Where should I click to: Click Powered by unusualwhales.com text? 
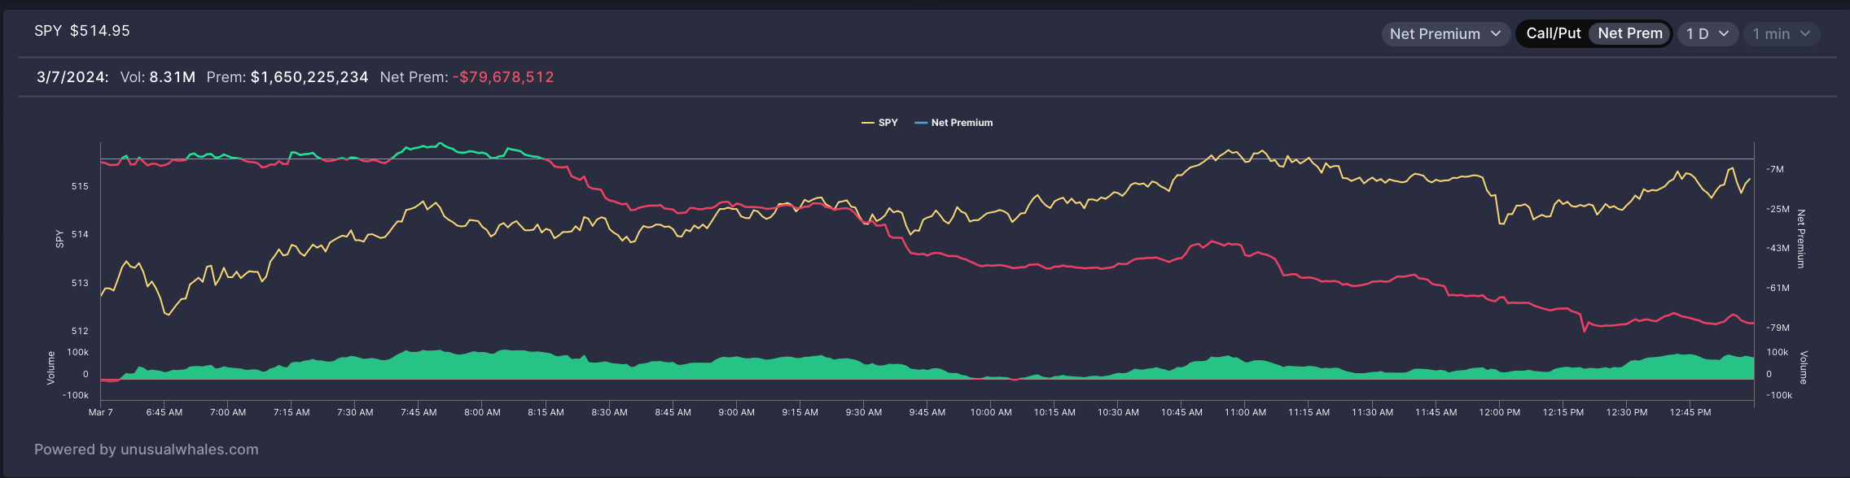click(147, 450)
